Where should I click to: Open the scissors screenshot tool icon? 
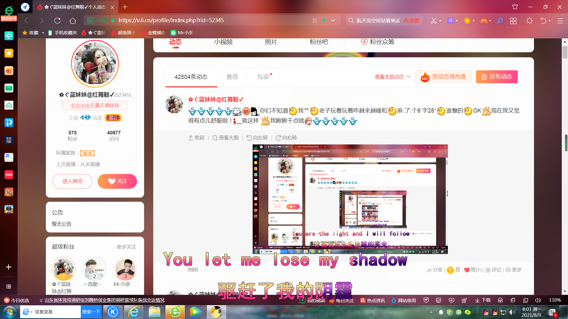pyautogui.click(x=433, y=21)
